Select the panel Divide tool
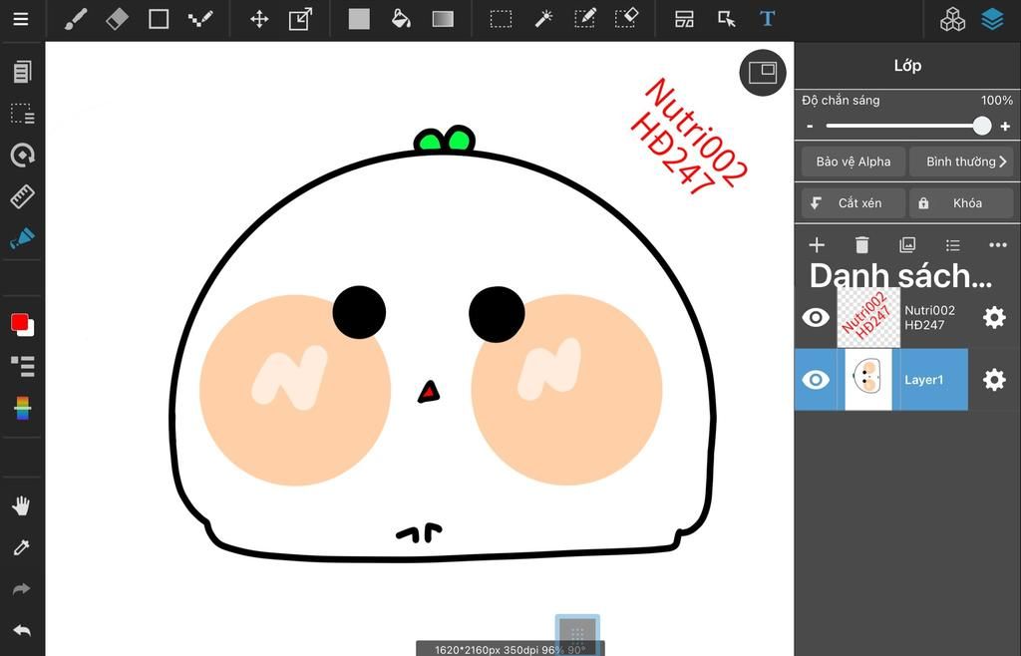The image size is (1021, 656). point(684,19)
